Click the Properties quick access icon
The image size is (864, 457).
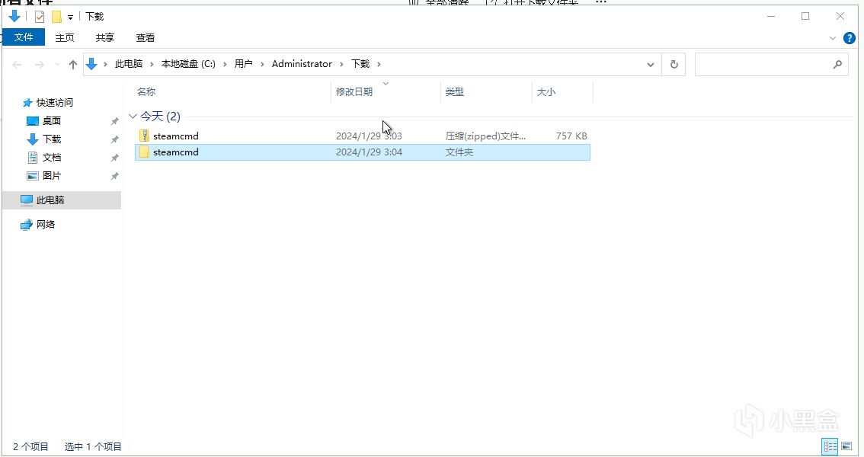[x=39, y=17]
